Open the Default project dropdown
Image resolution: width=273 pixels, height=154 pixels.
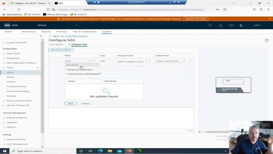(x=57, y=25)
